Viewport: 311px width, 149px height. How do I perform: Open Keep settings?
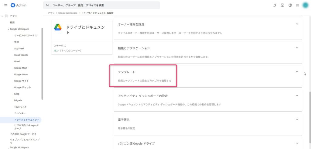(17, 94)
